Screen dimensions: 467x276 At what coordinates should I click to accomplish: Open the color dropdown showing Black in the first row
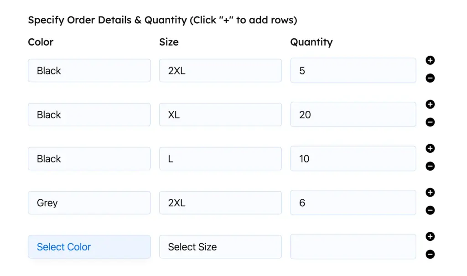[x=89, y=70]
